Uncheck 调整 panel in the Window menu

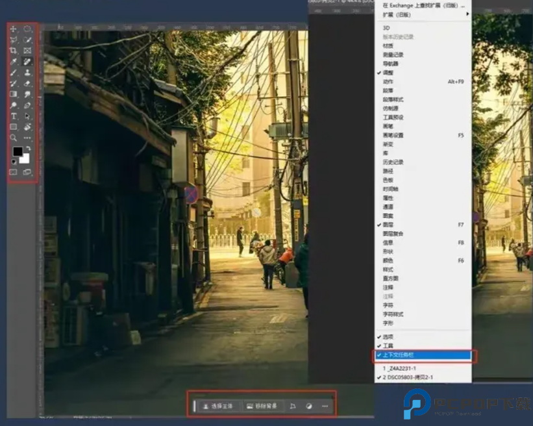pyautogui.click(x=423, y=73)
